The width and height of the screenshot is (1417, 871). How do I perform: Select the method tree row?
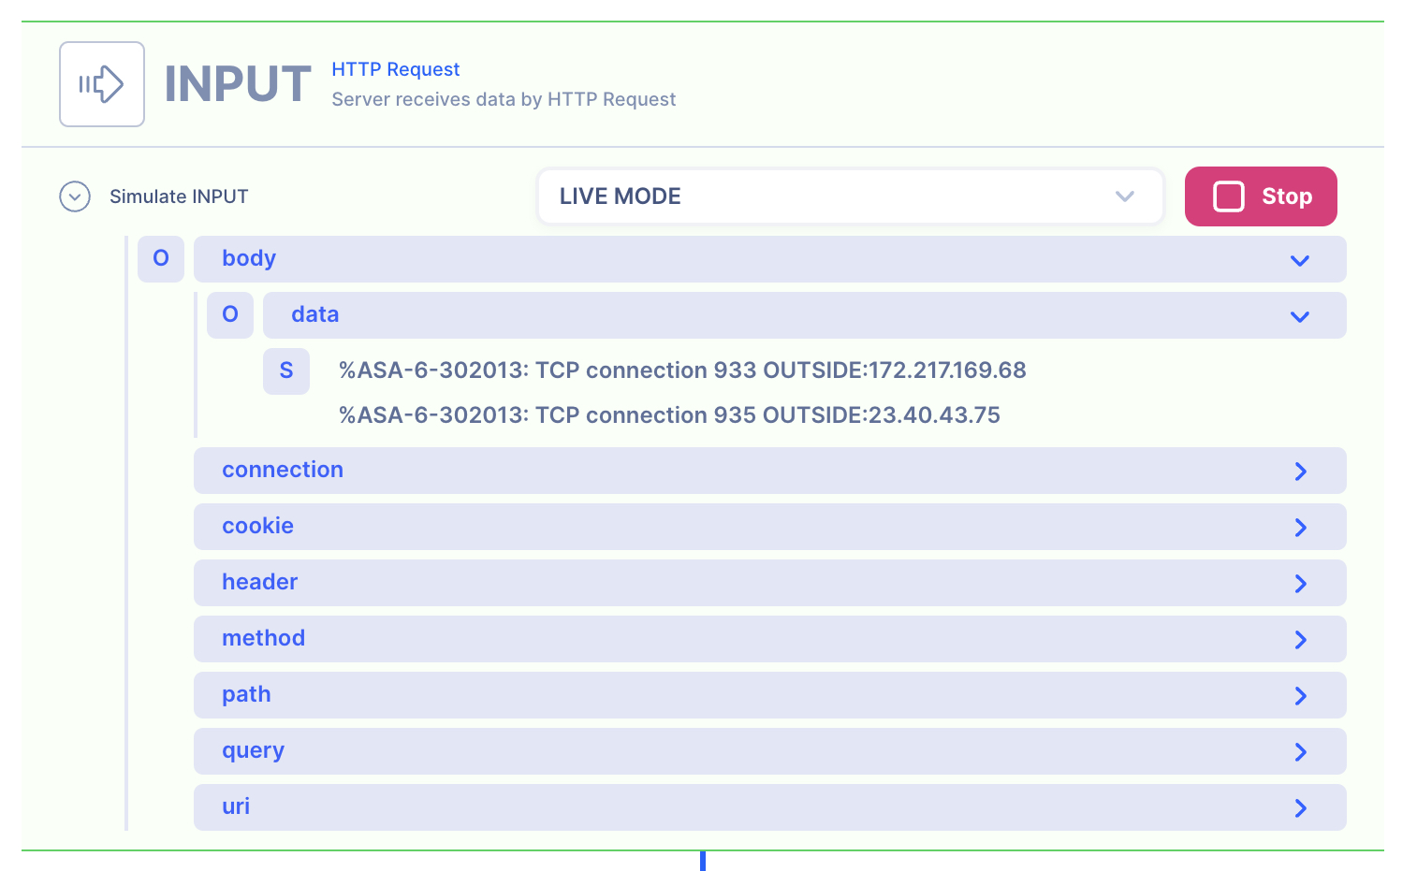point(769,639)
